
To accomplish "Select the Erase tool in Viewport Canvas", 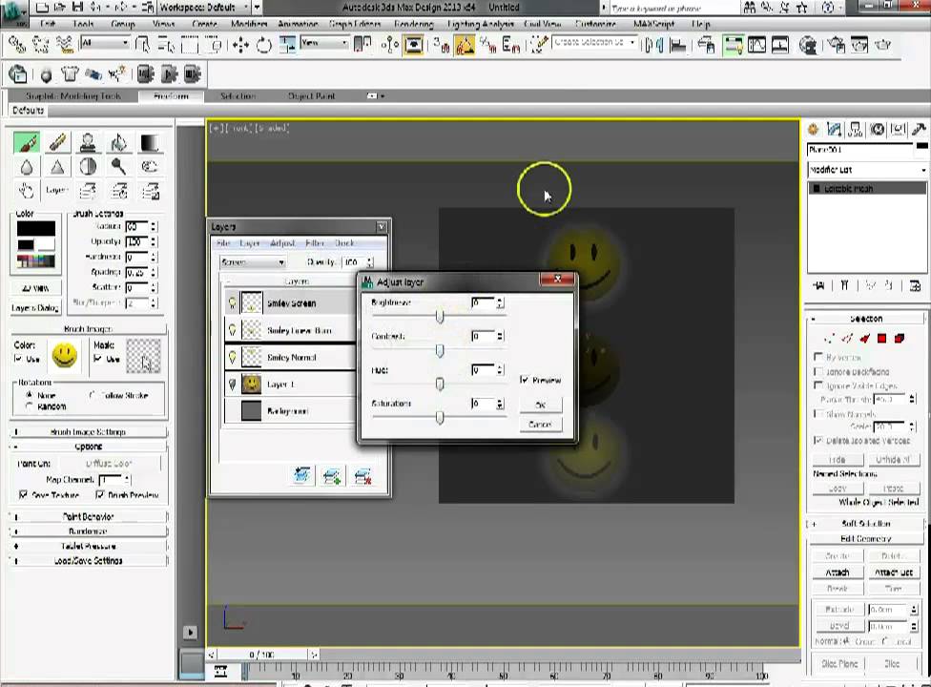I will click(x=57, y=142).
